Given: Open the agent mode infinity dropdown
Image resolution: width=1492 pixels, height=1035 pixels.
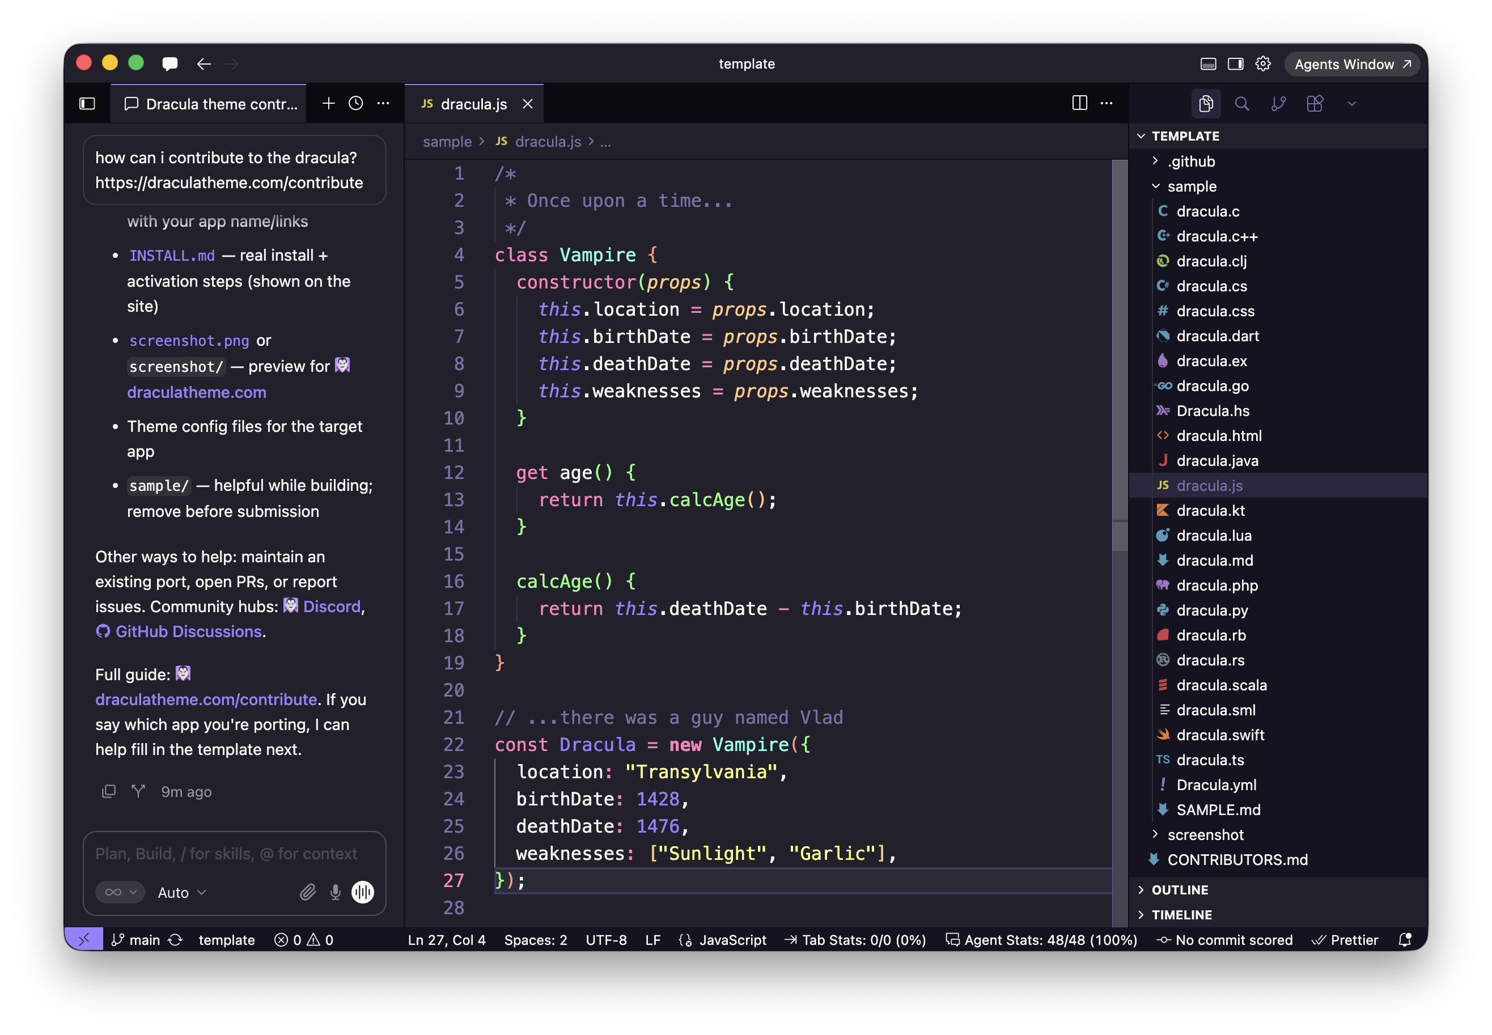Looking at the screenshot, I should (121, 892).
